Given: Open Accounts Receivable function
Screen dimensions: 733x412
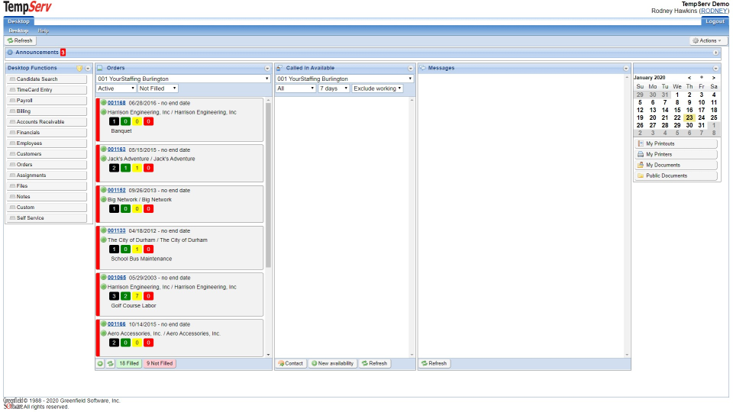Looking at the screenshot, I should [x=47, y=122].
